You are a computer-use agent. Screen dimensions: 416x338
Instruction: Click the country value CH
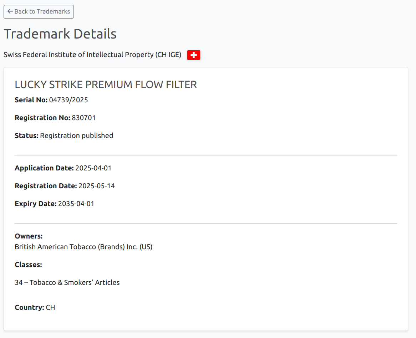pos(51,307)
